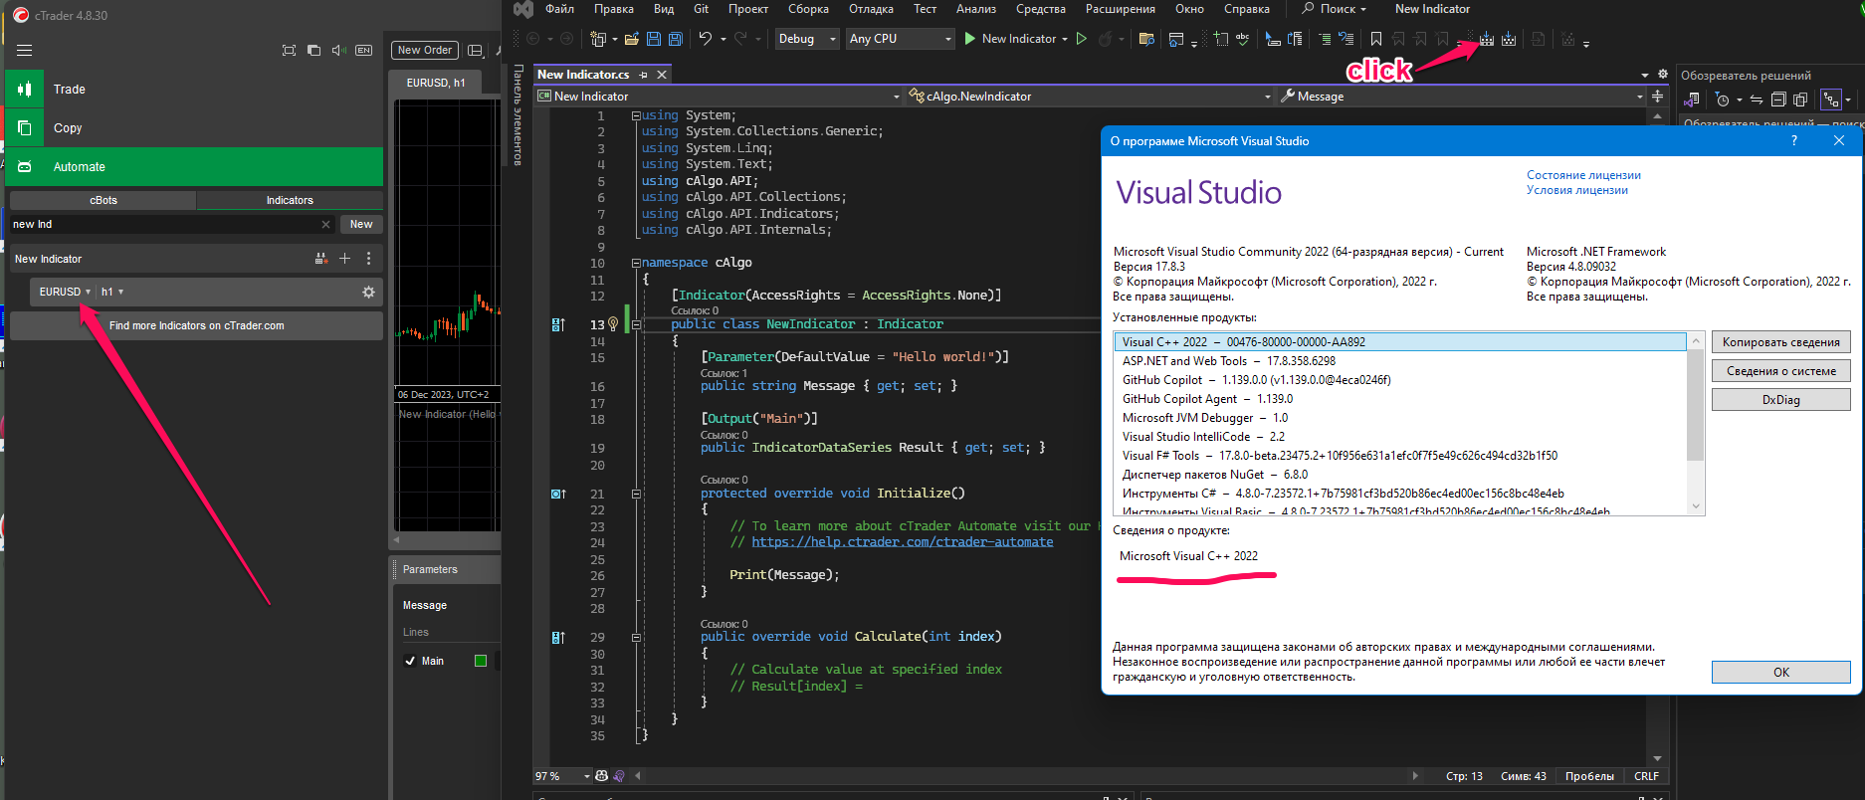The width and height of the screenshot is (1865, 800).
Task: Collapse the Initialize method block
Action: click(636, 494)
